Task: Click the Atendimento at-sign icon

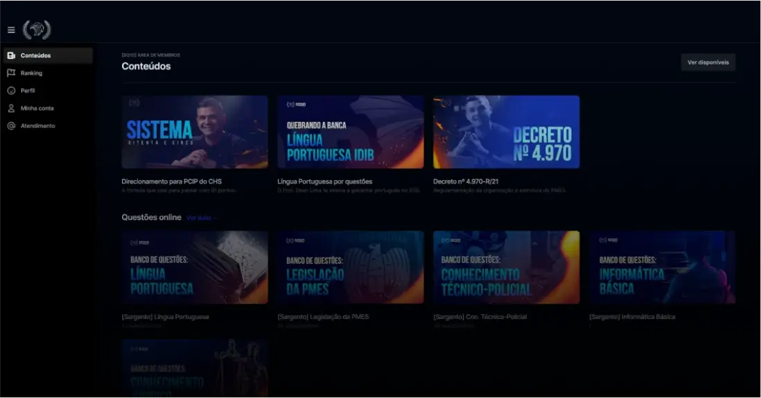Action: click(11, 126)
